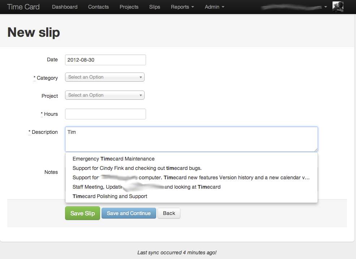Click into the Hours input field

click(106, 114)
